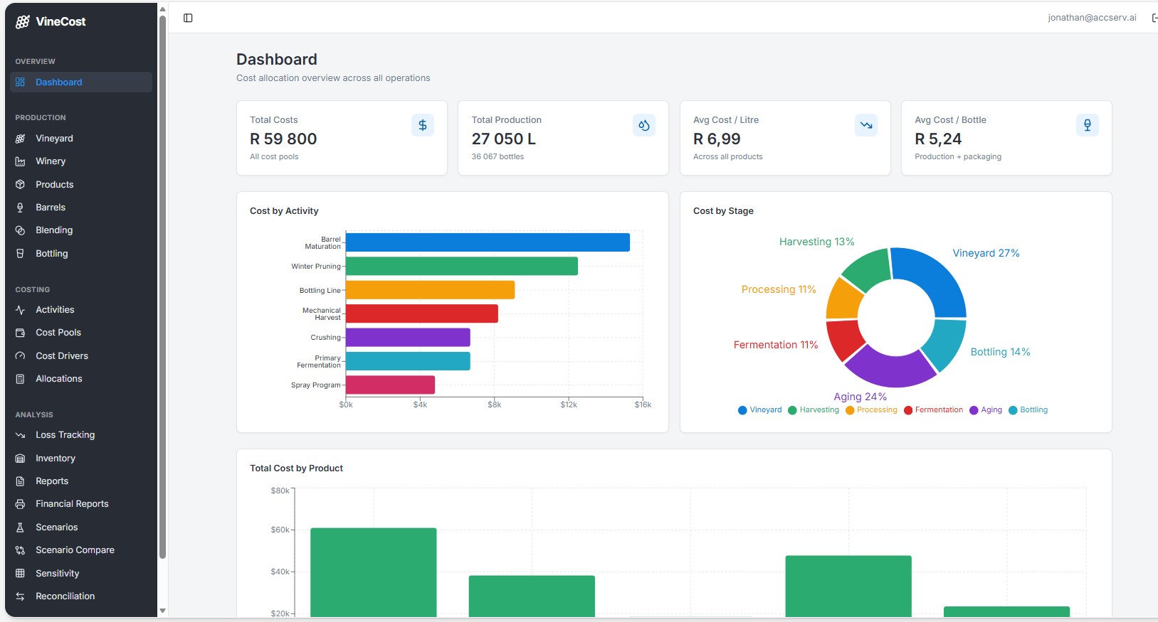Click the logout icon beside the email
1158x622 pixels.
(x=1154, y=18)
